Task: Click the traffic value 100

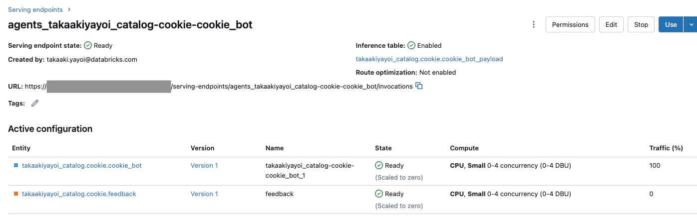Action: pos(655,165)
